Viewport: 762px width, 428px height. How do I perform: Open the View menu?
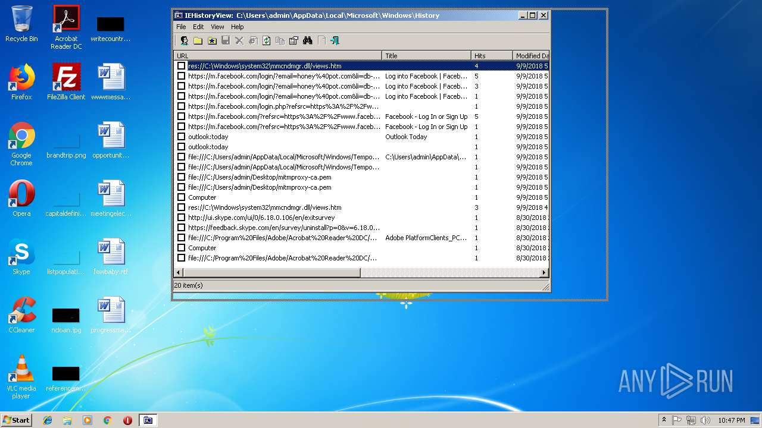coord(217,27)
